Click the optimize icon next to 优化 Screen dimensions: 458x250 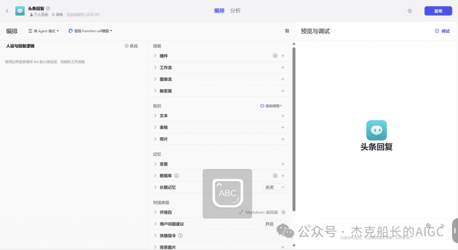point(127,46)
